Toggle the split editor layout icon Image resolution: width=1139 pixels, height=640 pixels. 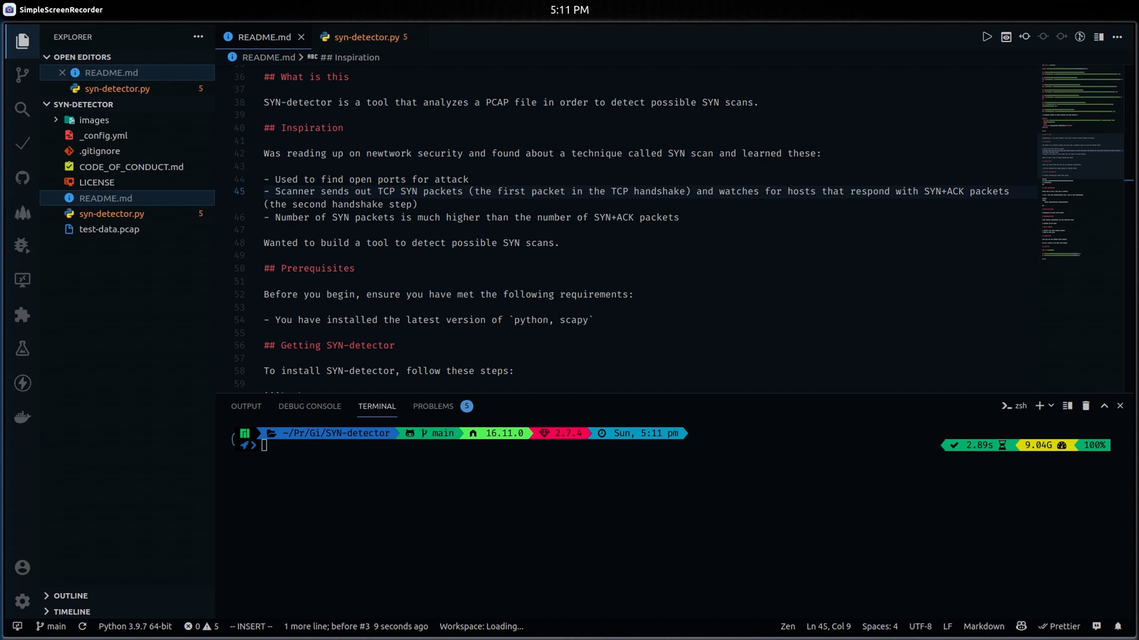coord(1098,37)
